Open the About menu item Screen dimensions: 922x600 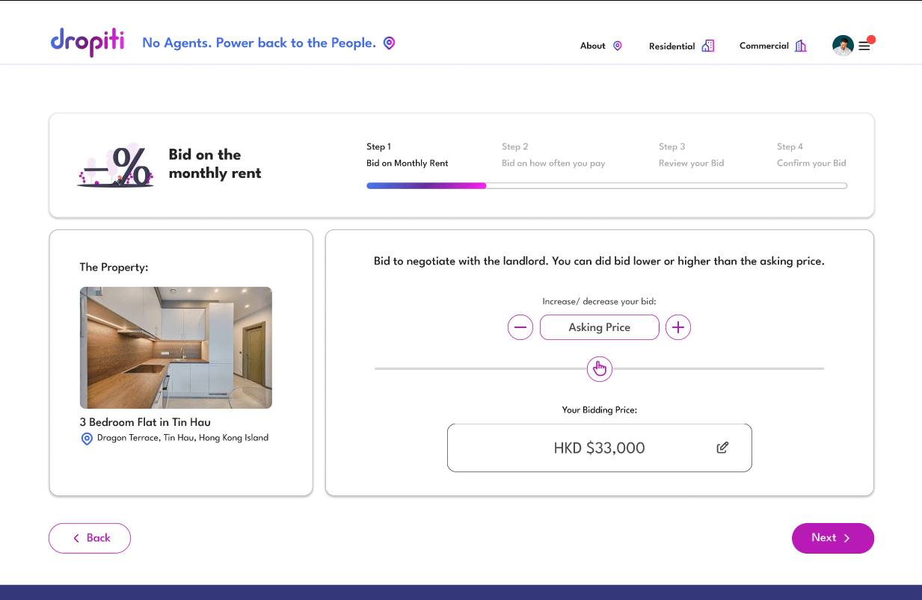click(592, 46)
